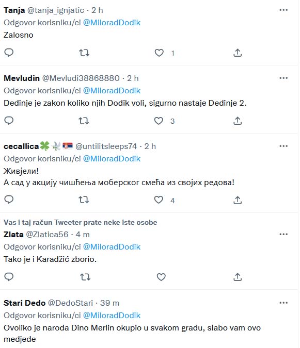
Task: Reply to cecallica's Cyrillic tweet
Action: [x=9, y=200]
